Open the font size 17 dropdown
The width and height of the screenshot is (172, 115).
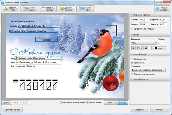click(x=162, y=43)
